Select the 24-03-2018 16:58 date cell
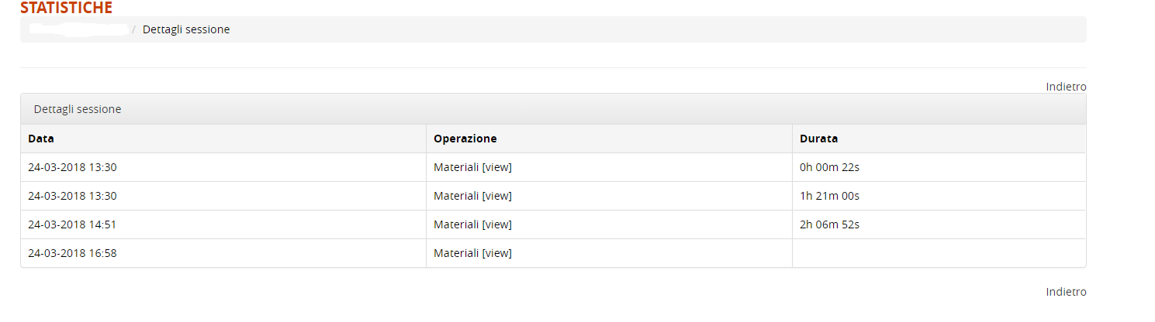Screen dimensions: 1155x322 pyautogui.click(x=72, y=253)
